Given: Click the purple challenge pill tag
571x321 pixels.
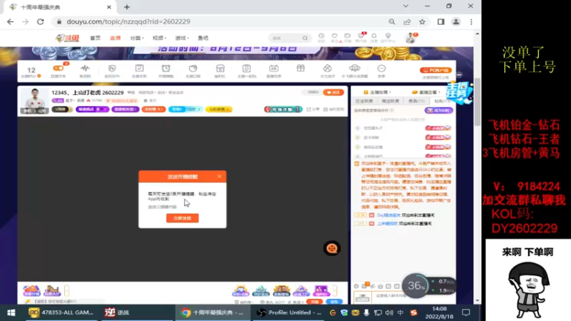Looking at the screenshot, I should pos(92,109).
